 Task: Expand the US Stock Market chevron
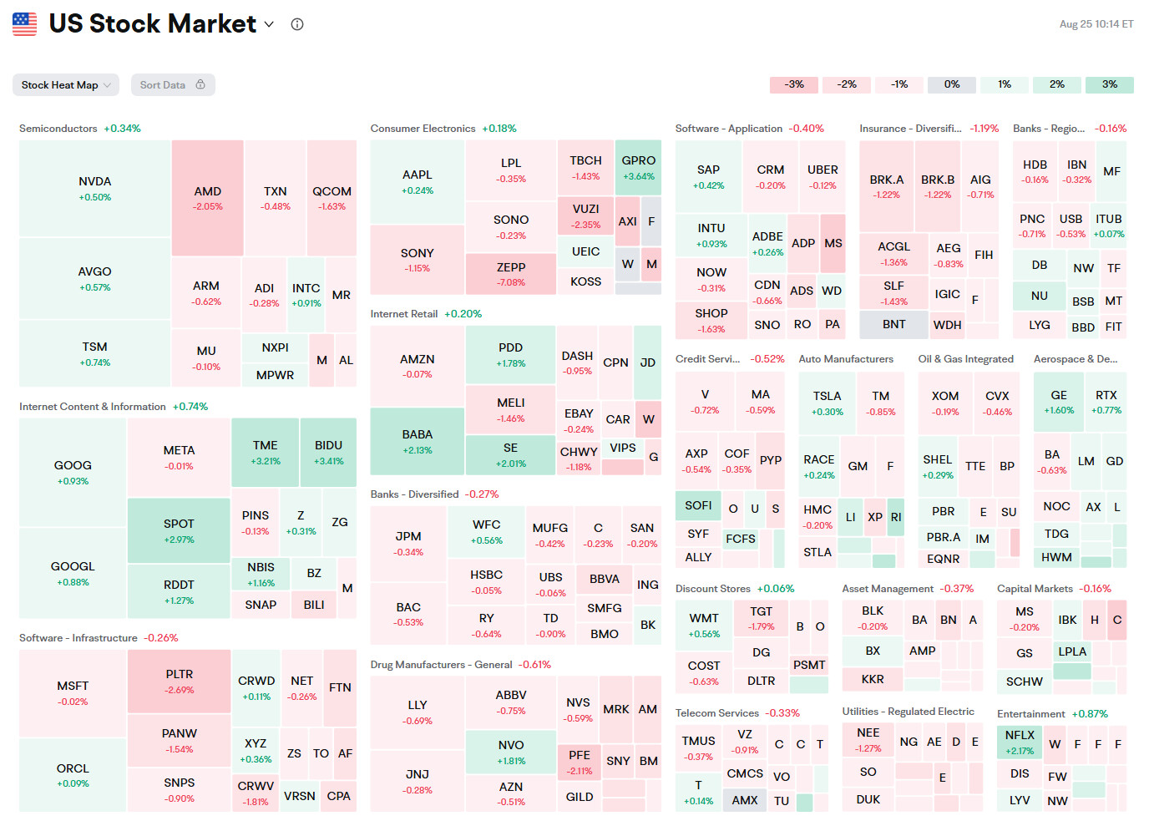269,24
